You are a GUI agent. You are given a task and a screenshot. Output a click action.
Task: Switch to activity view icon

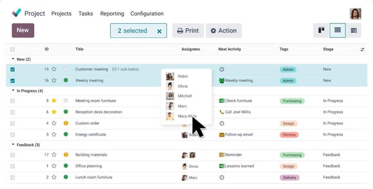click(x=354, y=30)
